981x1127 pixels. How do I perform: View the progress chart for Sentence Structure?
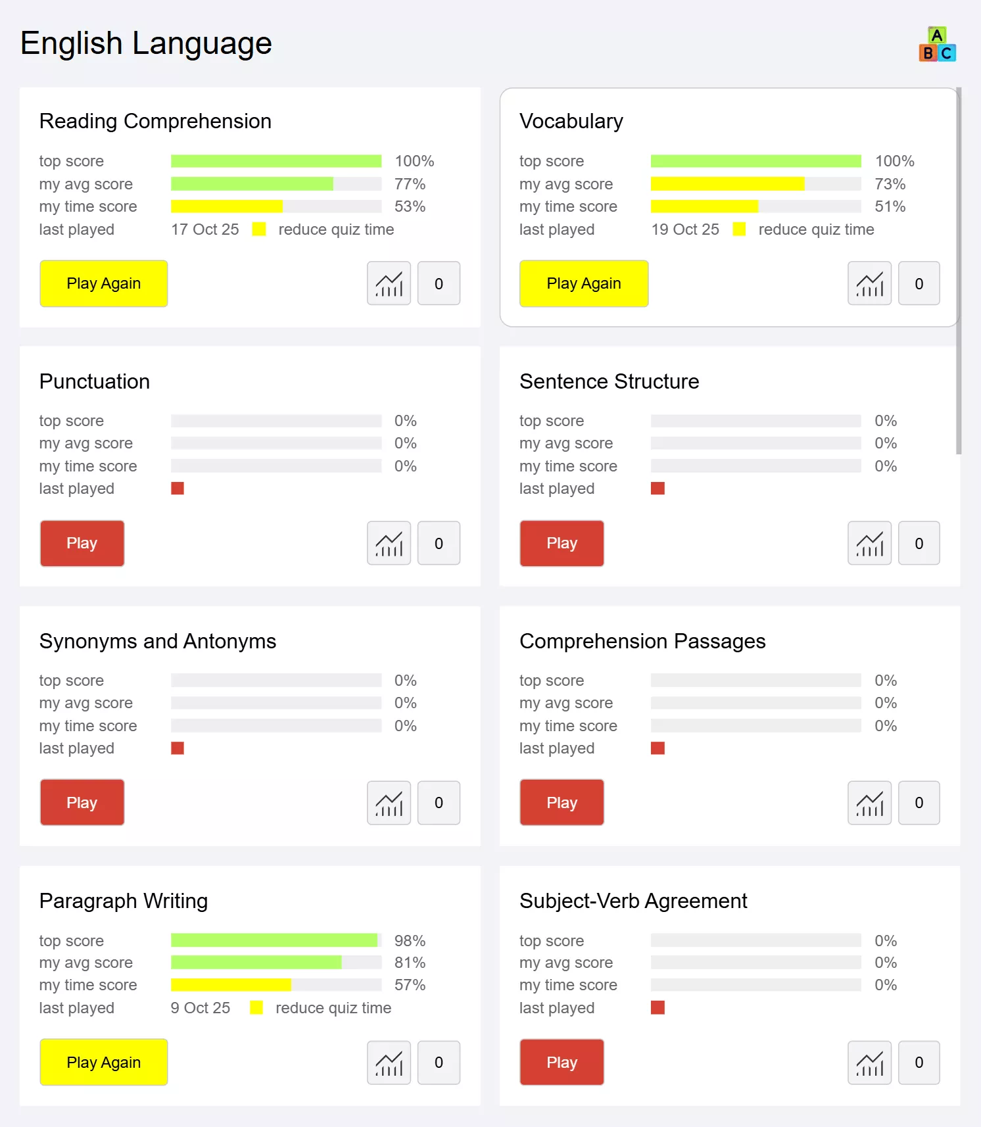tap(869, 543)
